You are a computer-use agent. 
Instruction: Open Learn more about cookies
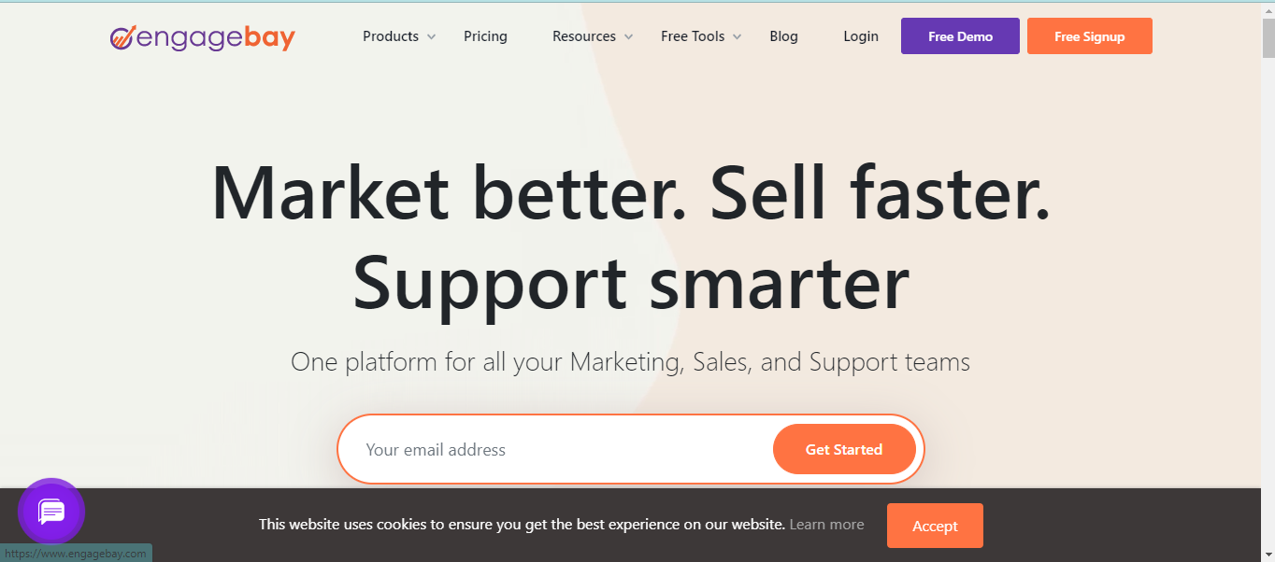click(826, 525)
